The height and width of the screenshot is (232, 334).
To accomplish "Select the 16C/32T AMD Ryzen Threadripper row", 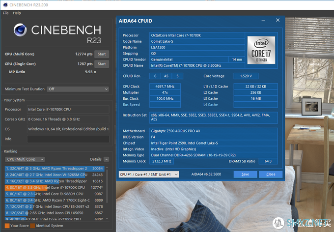I will coord(55,181).
